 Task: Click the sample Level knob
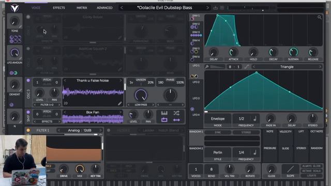pyautogui.click(x=133, y=115)
